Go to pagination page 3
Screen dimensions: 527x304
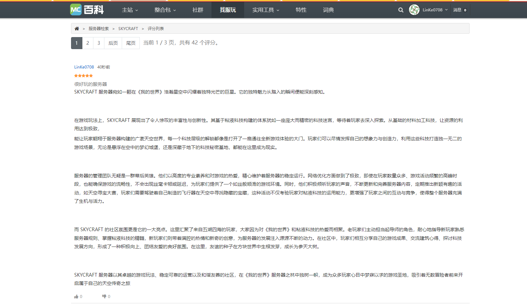click(99, 43)
